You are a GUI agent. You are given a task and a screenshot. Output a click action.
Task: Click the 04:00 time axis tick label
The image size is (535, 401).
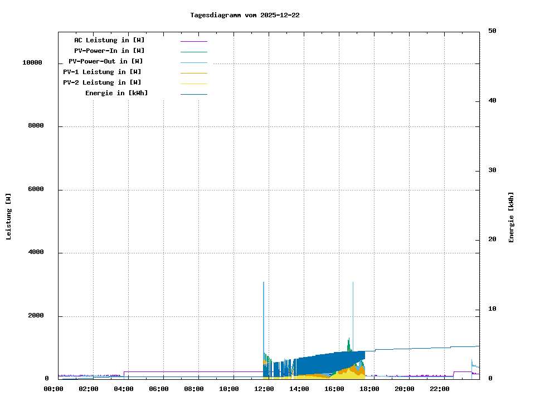pos(123,389)
